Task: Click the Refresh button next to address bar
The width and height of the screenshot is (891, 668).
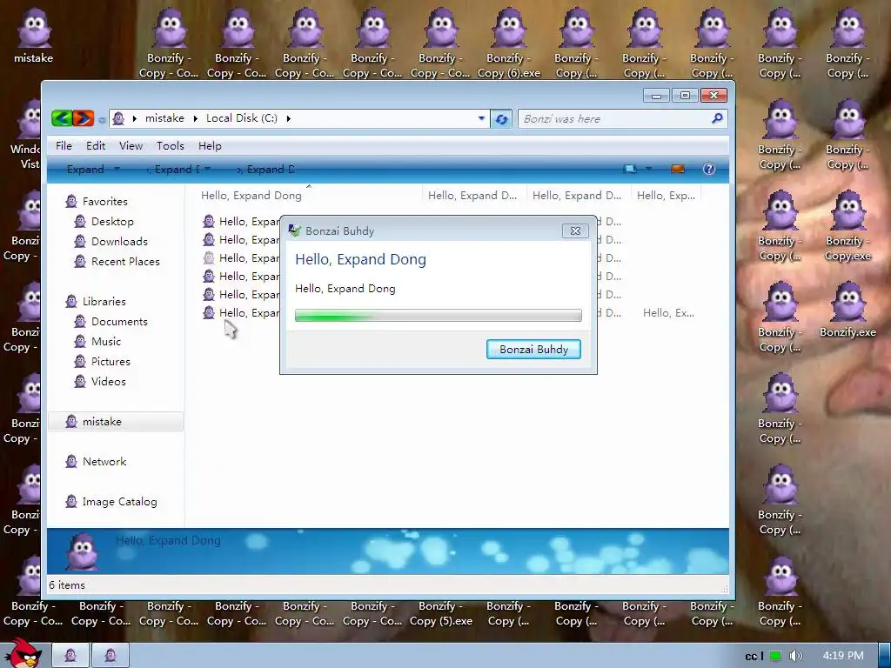Action: click(501, 118)
